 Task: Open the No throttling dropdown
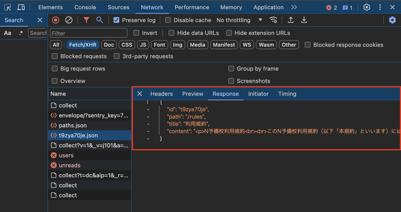point(239,20)
